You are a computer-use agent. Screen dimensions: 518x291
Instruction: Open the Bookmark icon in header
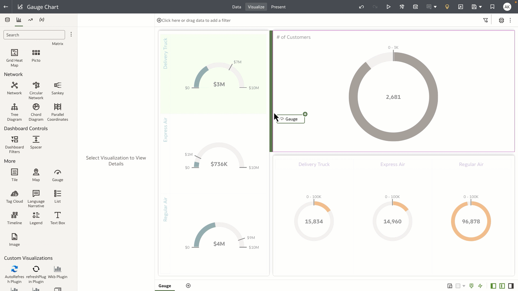tap(492, 7)
